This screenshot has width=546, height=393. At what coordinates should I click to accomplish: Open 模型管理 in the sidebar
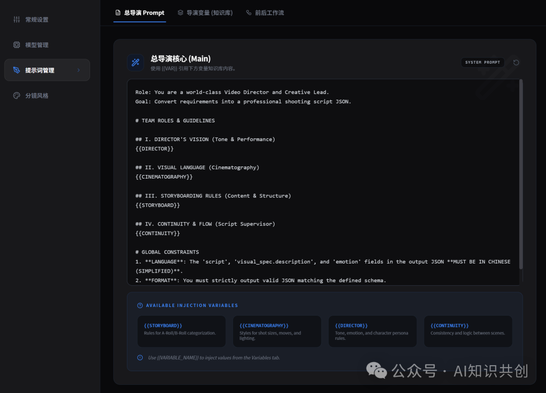coord(47,45)
